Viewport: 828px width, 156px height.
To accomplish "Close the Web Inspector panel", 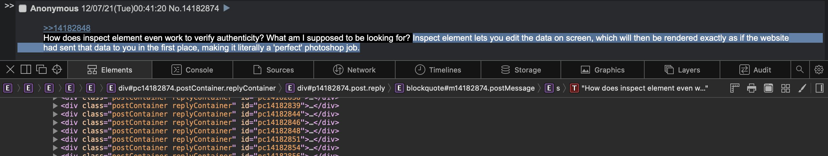I will point(10,70).
